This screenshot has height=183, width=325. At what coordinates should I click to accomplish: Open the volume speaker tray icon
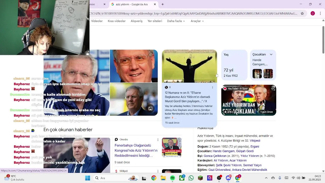coord(298,178)
